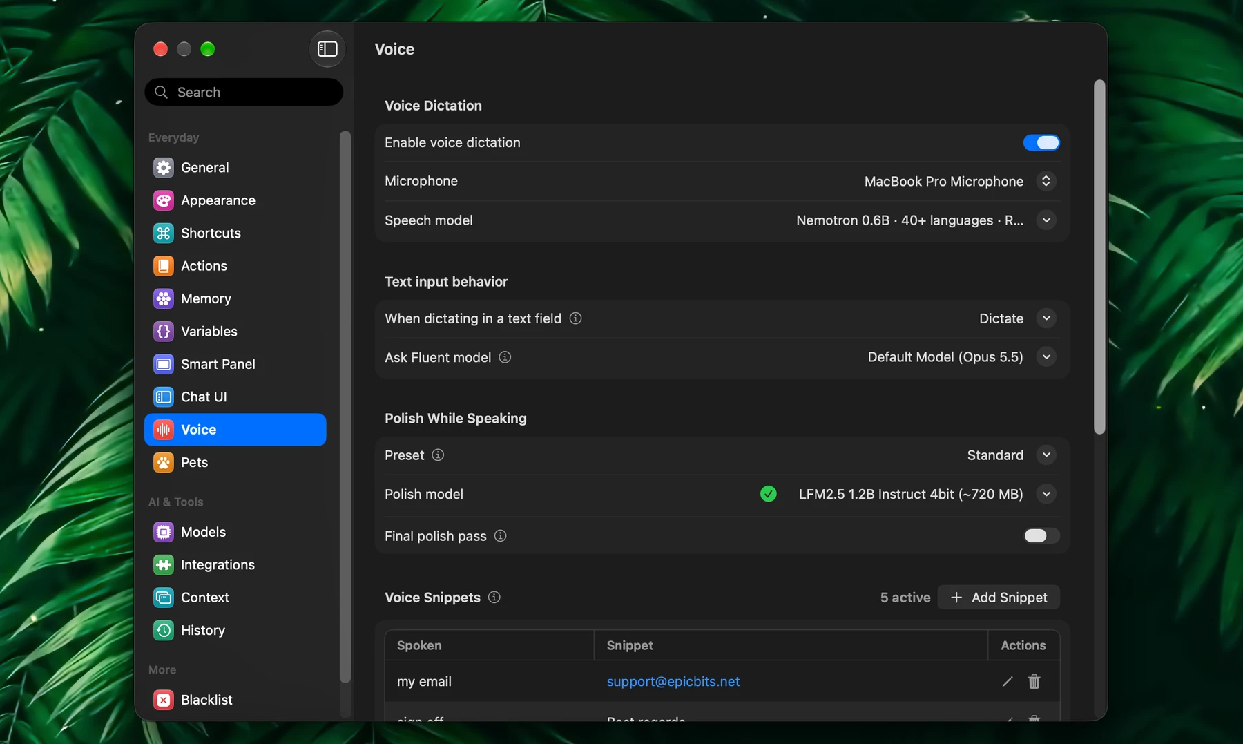Open the Microphone selector
Image resolution: width=1243 pixels, height=744 pixels.
[x=1046, y=181]
